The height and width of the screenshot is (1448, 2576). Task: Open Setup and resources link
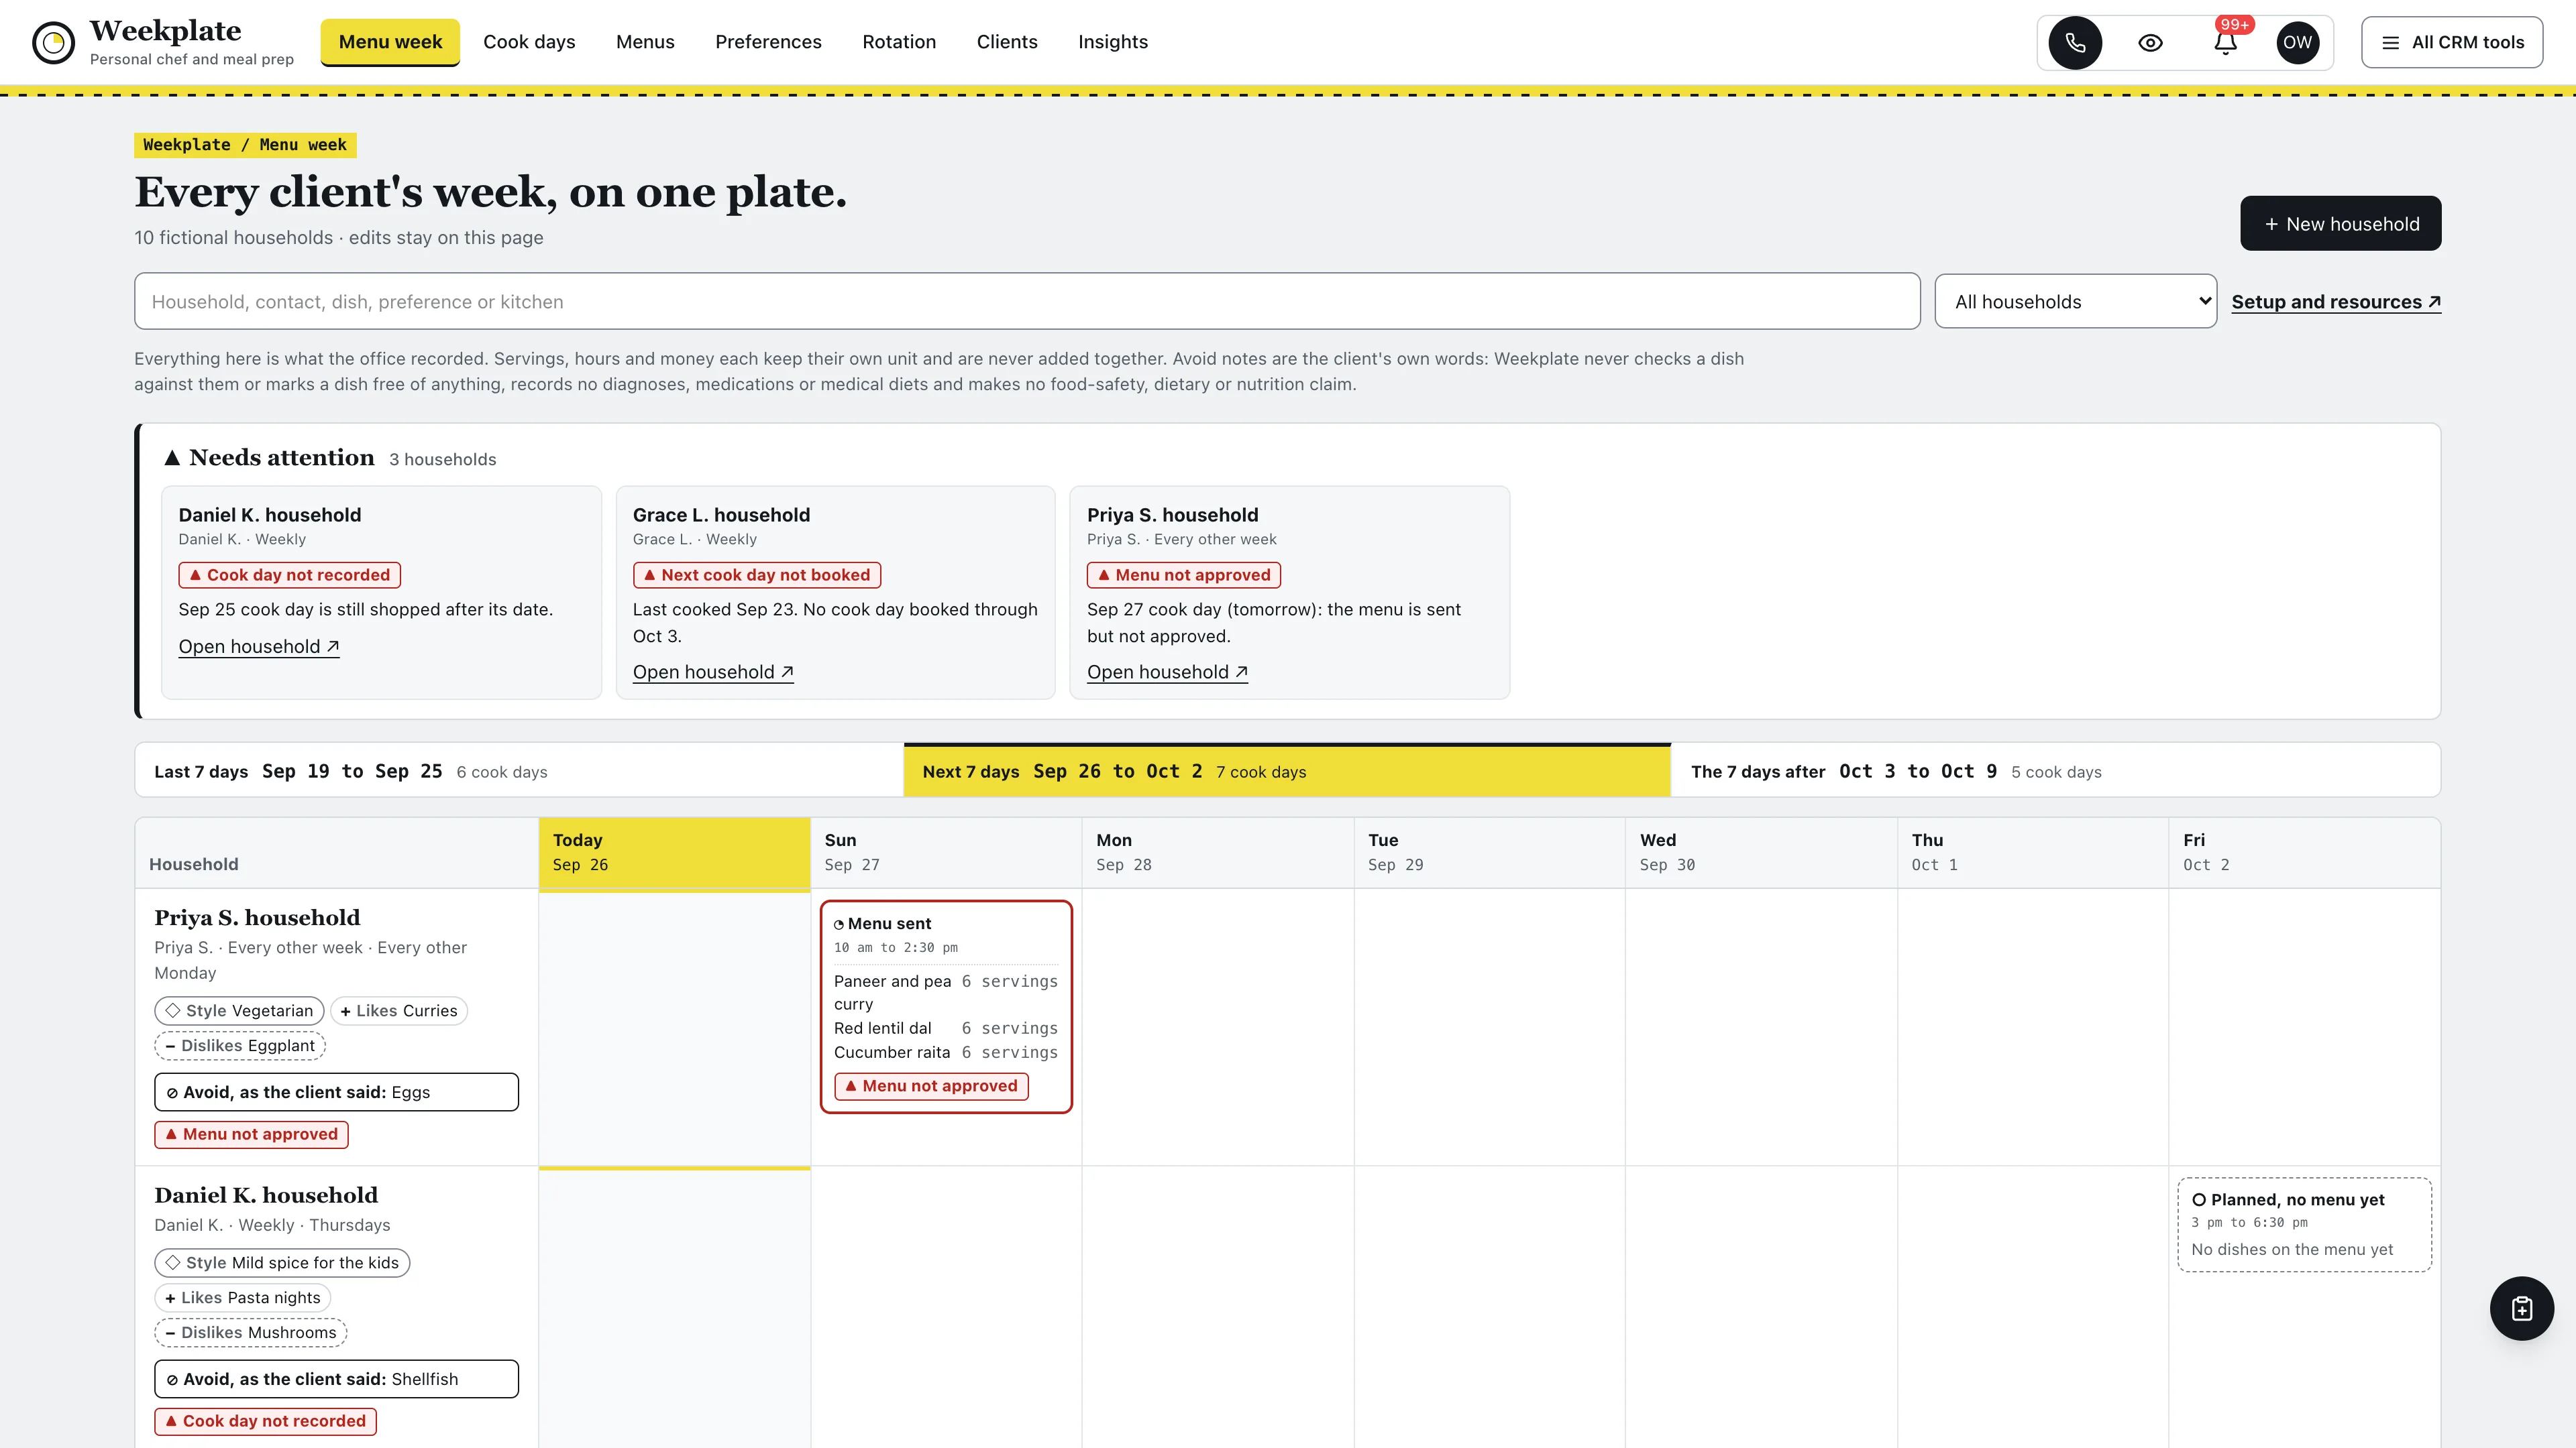click(x=2336, y=302)
